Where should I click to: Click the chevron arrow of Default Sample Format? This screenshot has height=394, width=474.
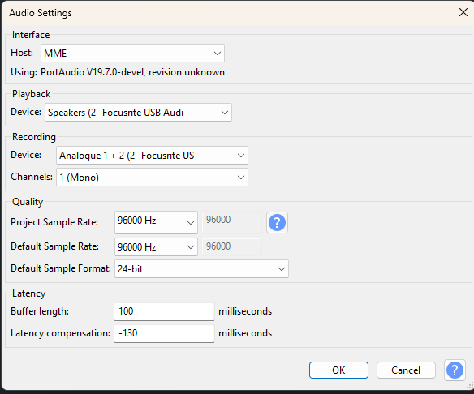282,268
